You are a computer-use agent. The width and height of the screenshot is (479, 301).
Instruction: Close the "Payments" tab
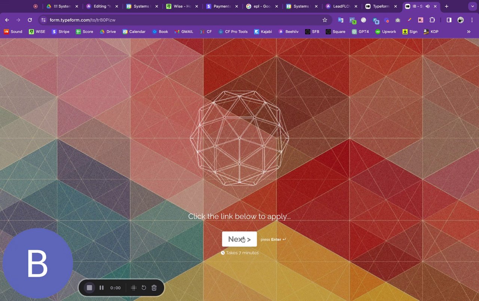237,6
